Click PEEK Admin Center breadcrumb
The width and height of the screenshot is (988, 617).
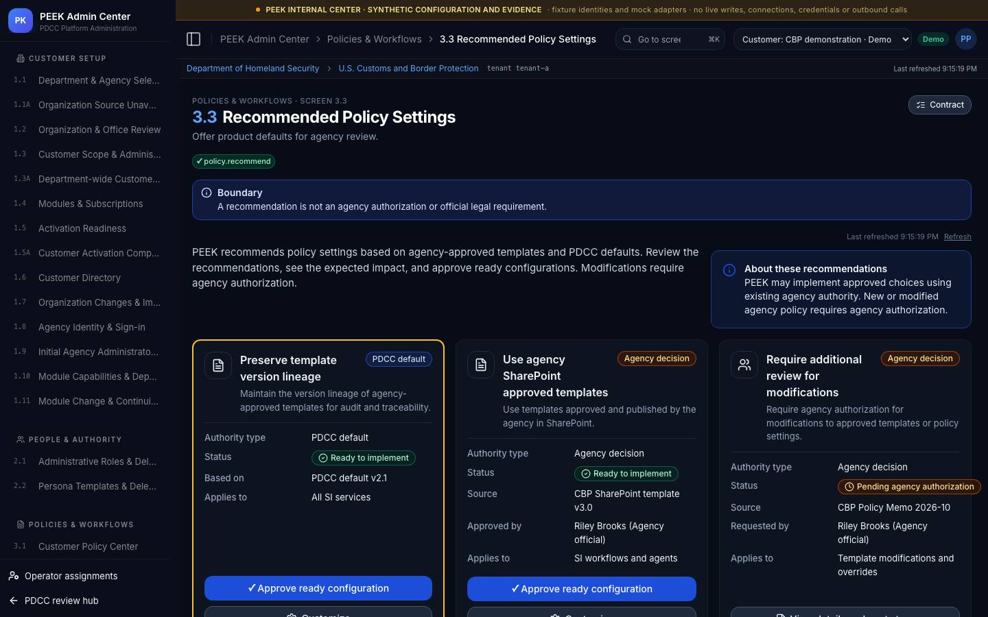point(265,39)
